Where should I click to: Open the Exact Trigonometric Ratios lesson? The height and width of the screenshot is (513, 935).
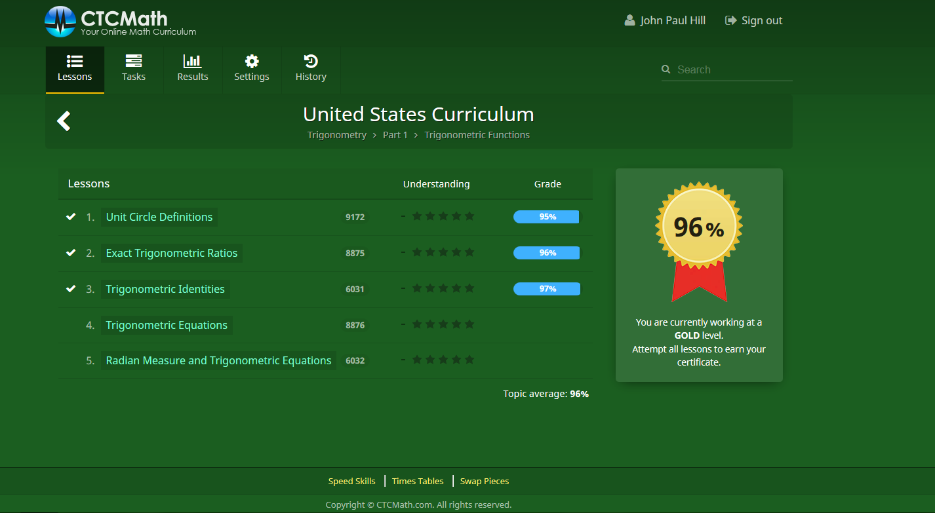coord(172,253)
